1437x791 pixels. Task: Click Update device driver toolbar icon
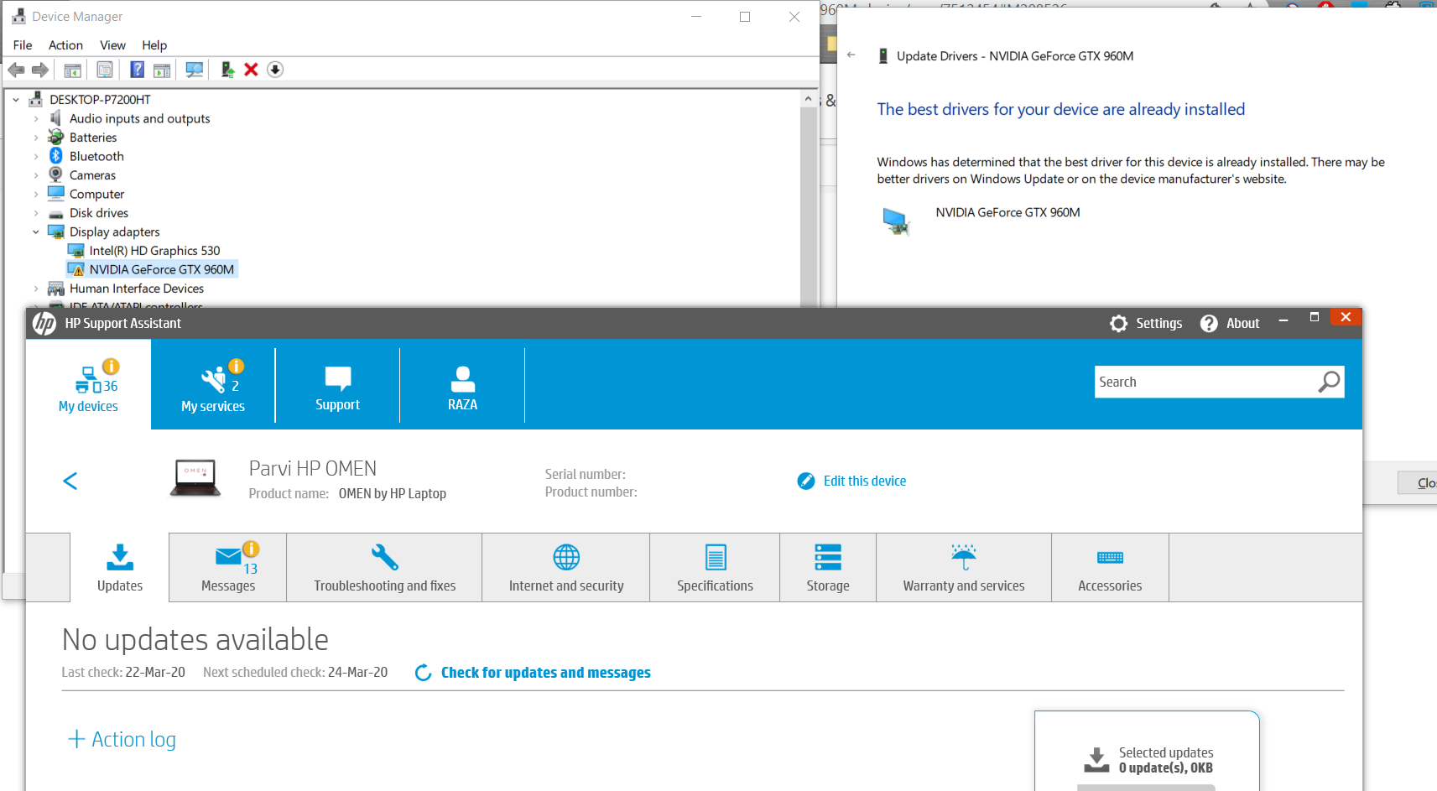click(x=226, y=70)
